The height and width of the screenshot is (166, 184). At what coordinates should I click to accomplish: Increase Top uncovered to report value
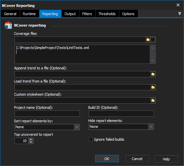point(31,139)
